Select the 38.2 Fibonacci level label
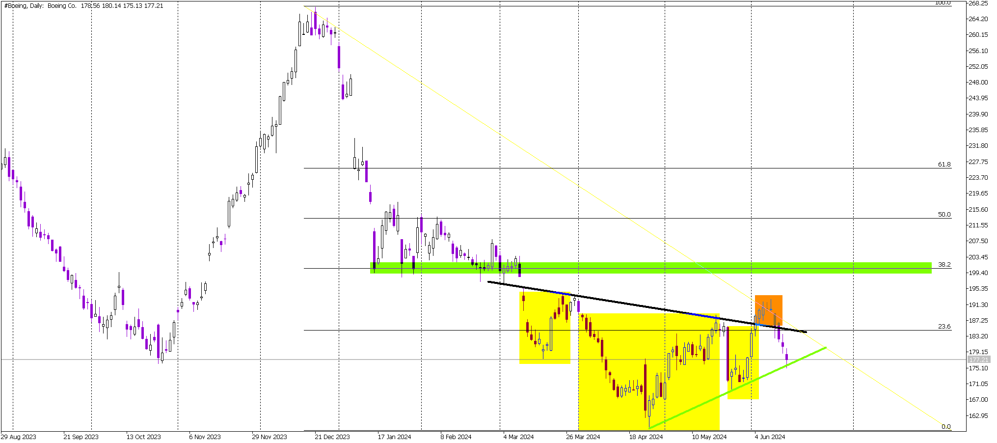 click(x=944, y=265)
